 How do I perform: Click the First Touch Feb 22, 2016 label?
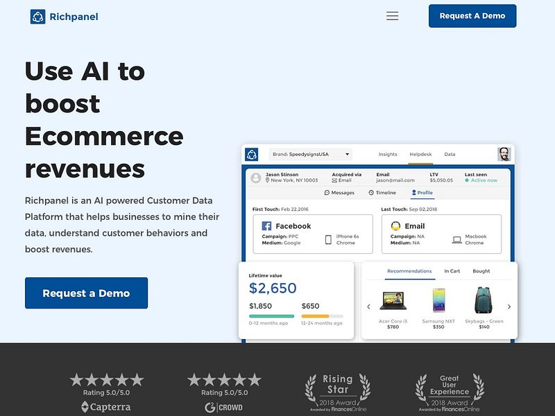coord(280,209)
